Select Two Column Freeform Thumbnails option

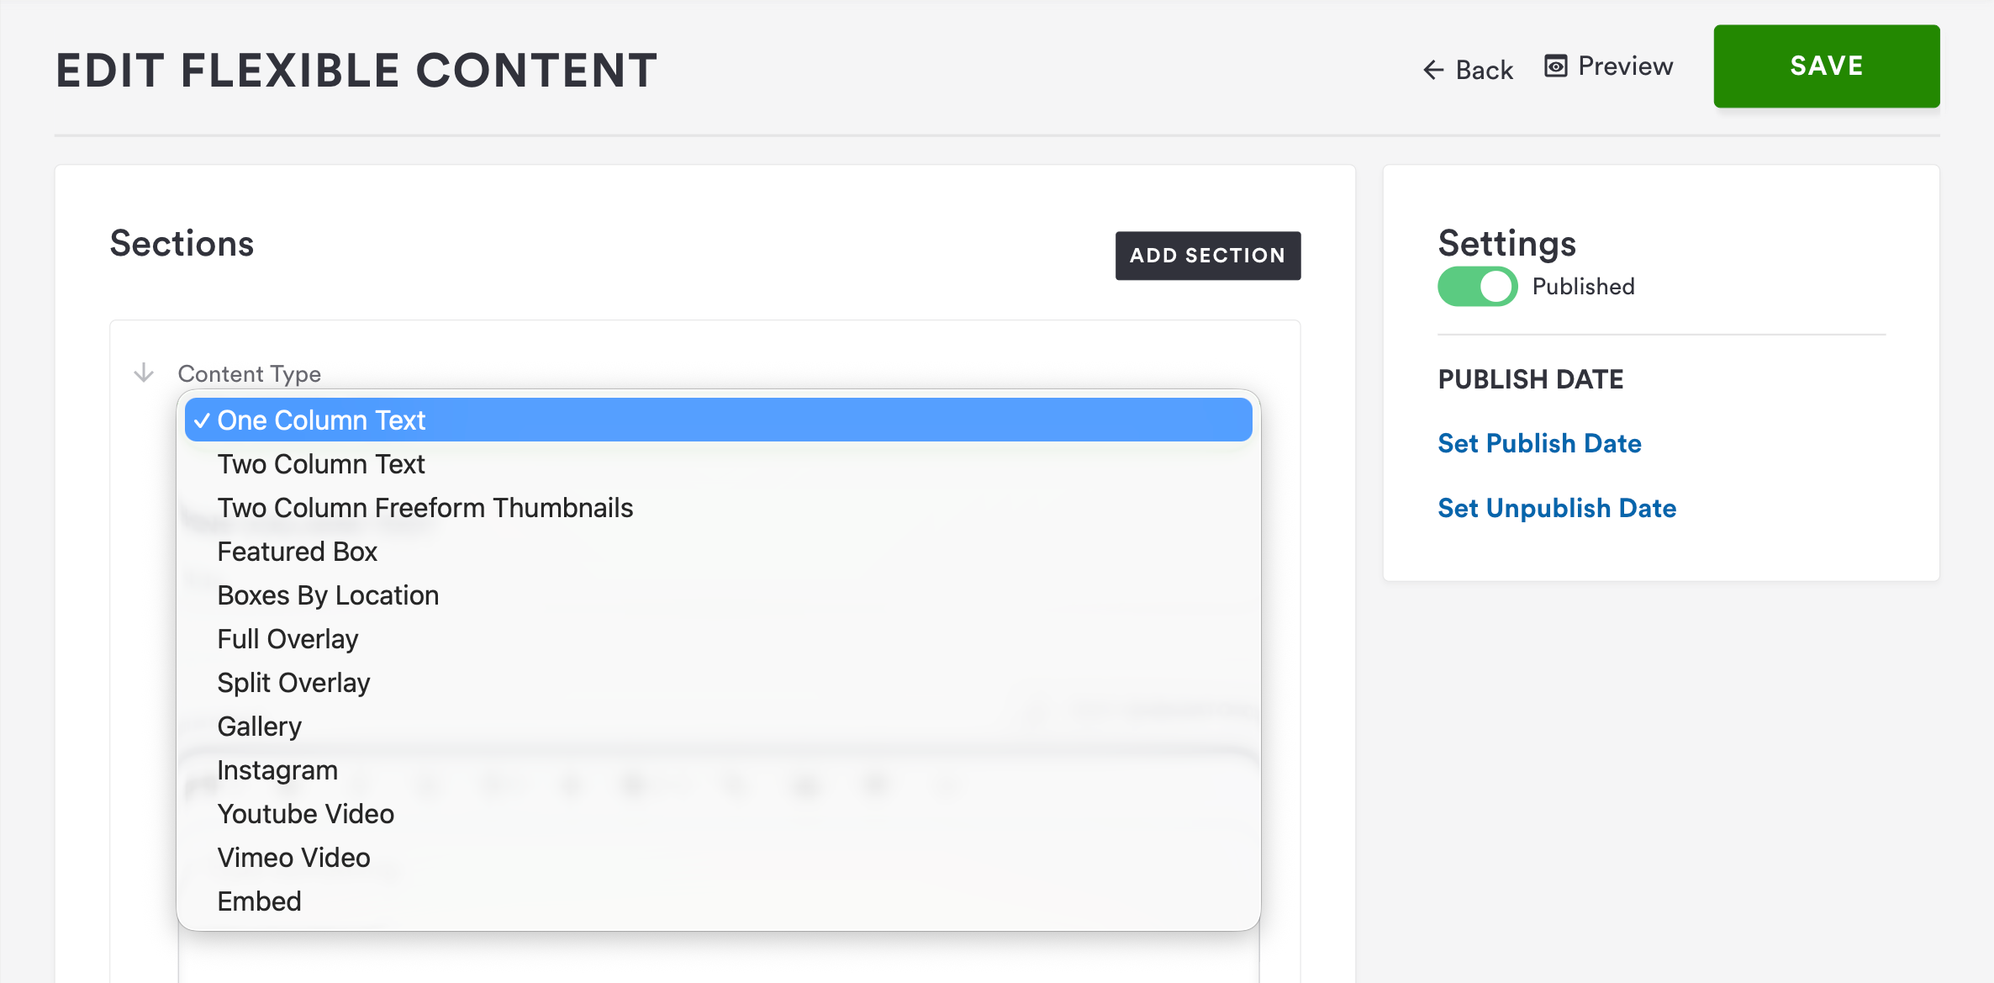425,508
